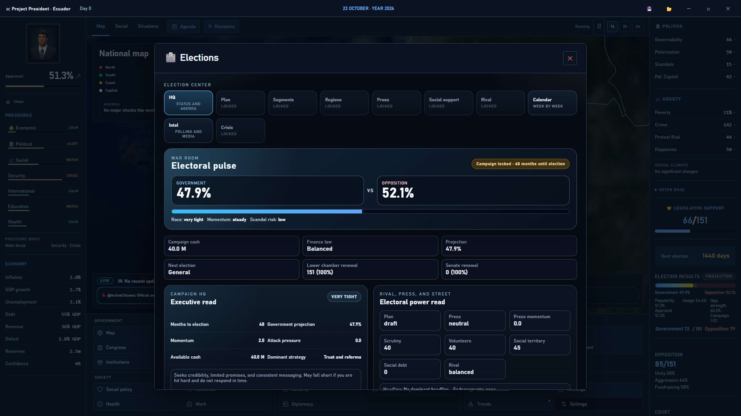The image size is (741, 416).
Task: Click the legislative support progress bar
Action: pos(695,231)
